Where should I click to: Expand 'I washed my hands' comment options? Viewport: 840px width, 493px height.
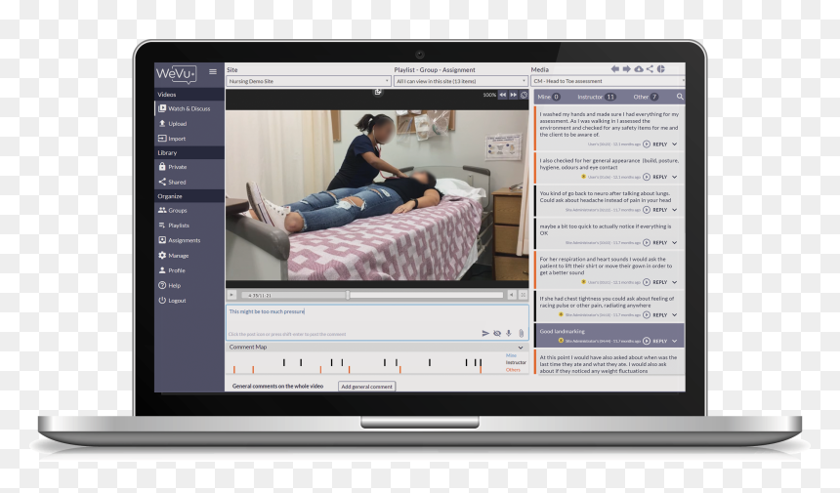[x=675, y=144]
